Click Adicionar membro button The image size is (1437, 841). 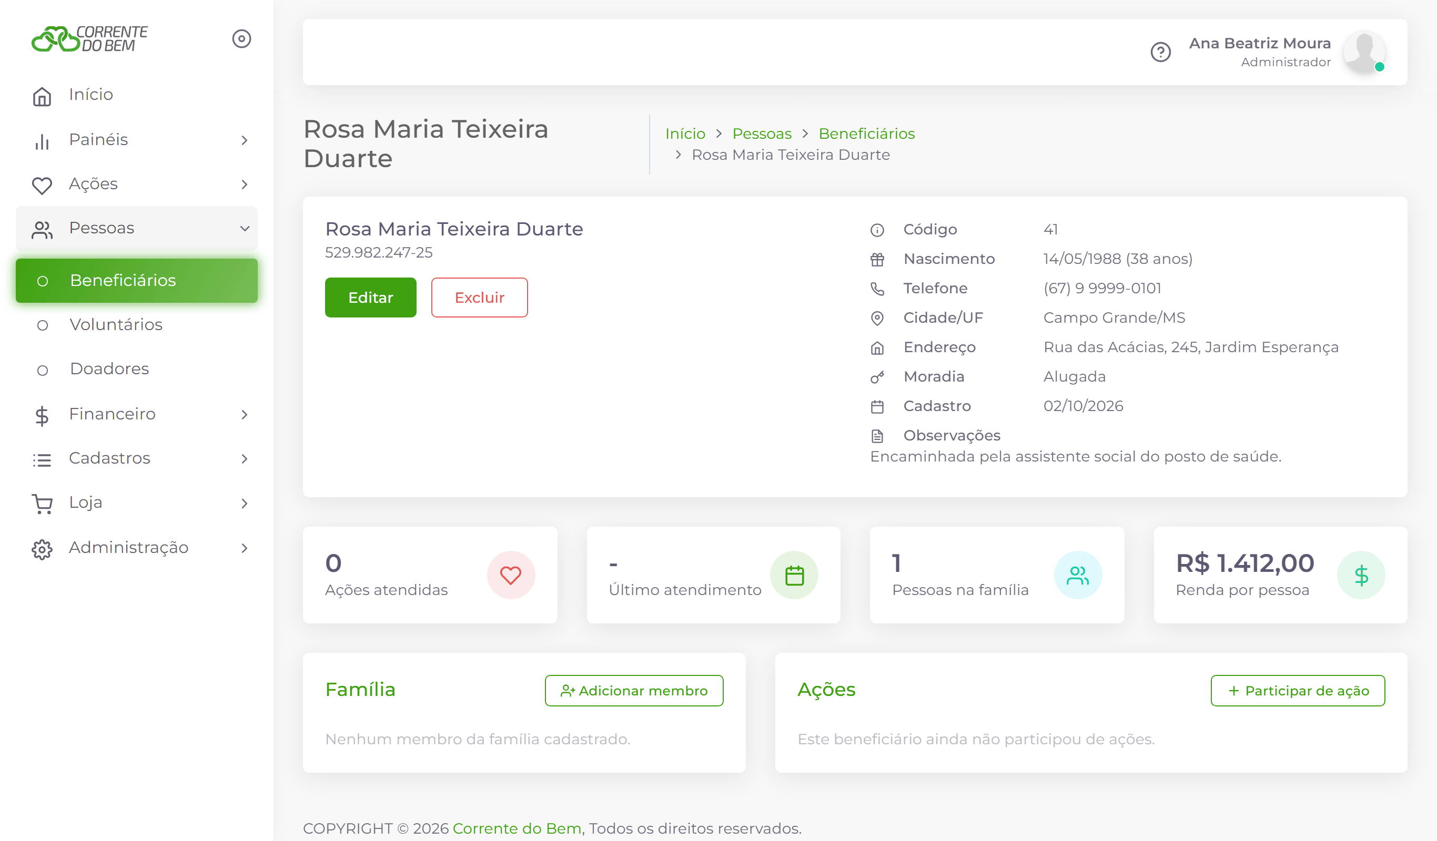[634, 691]
